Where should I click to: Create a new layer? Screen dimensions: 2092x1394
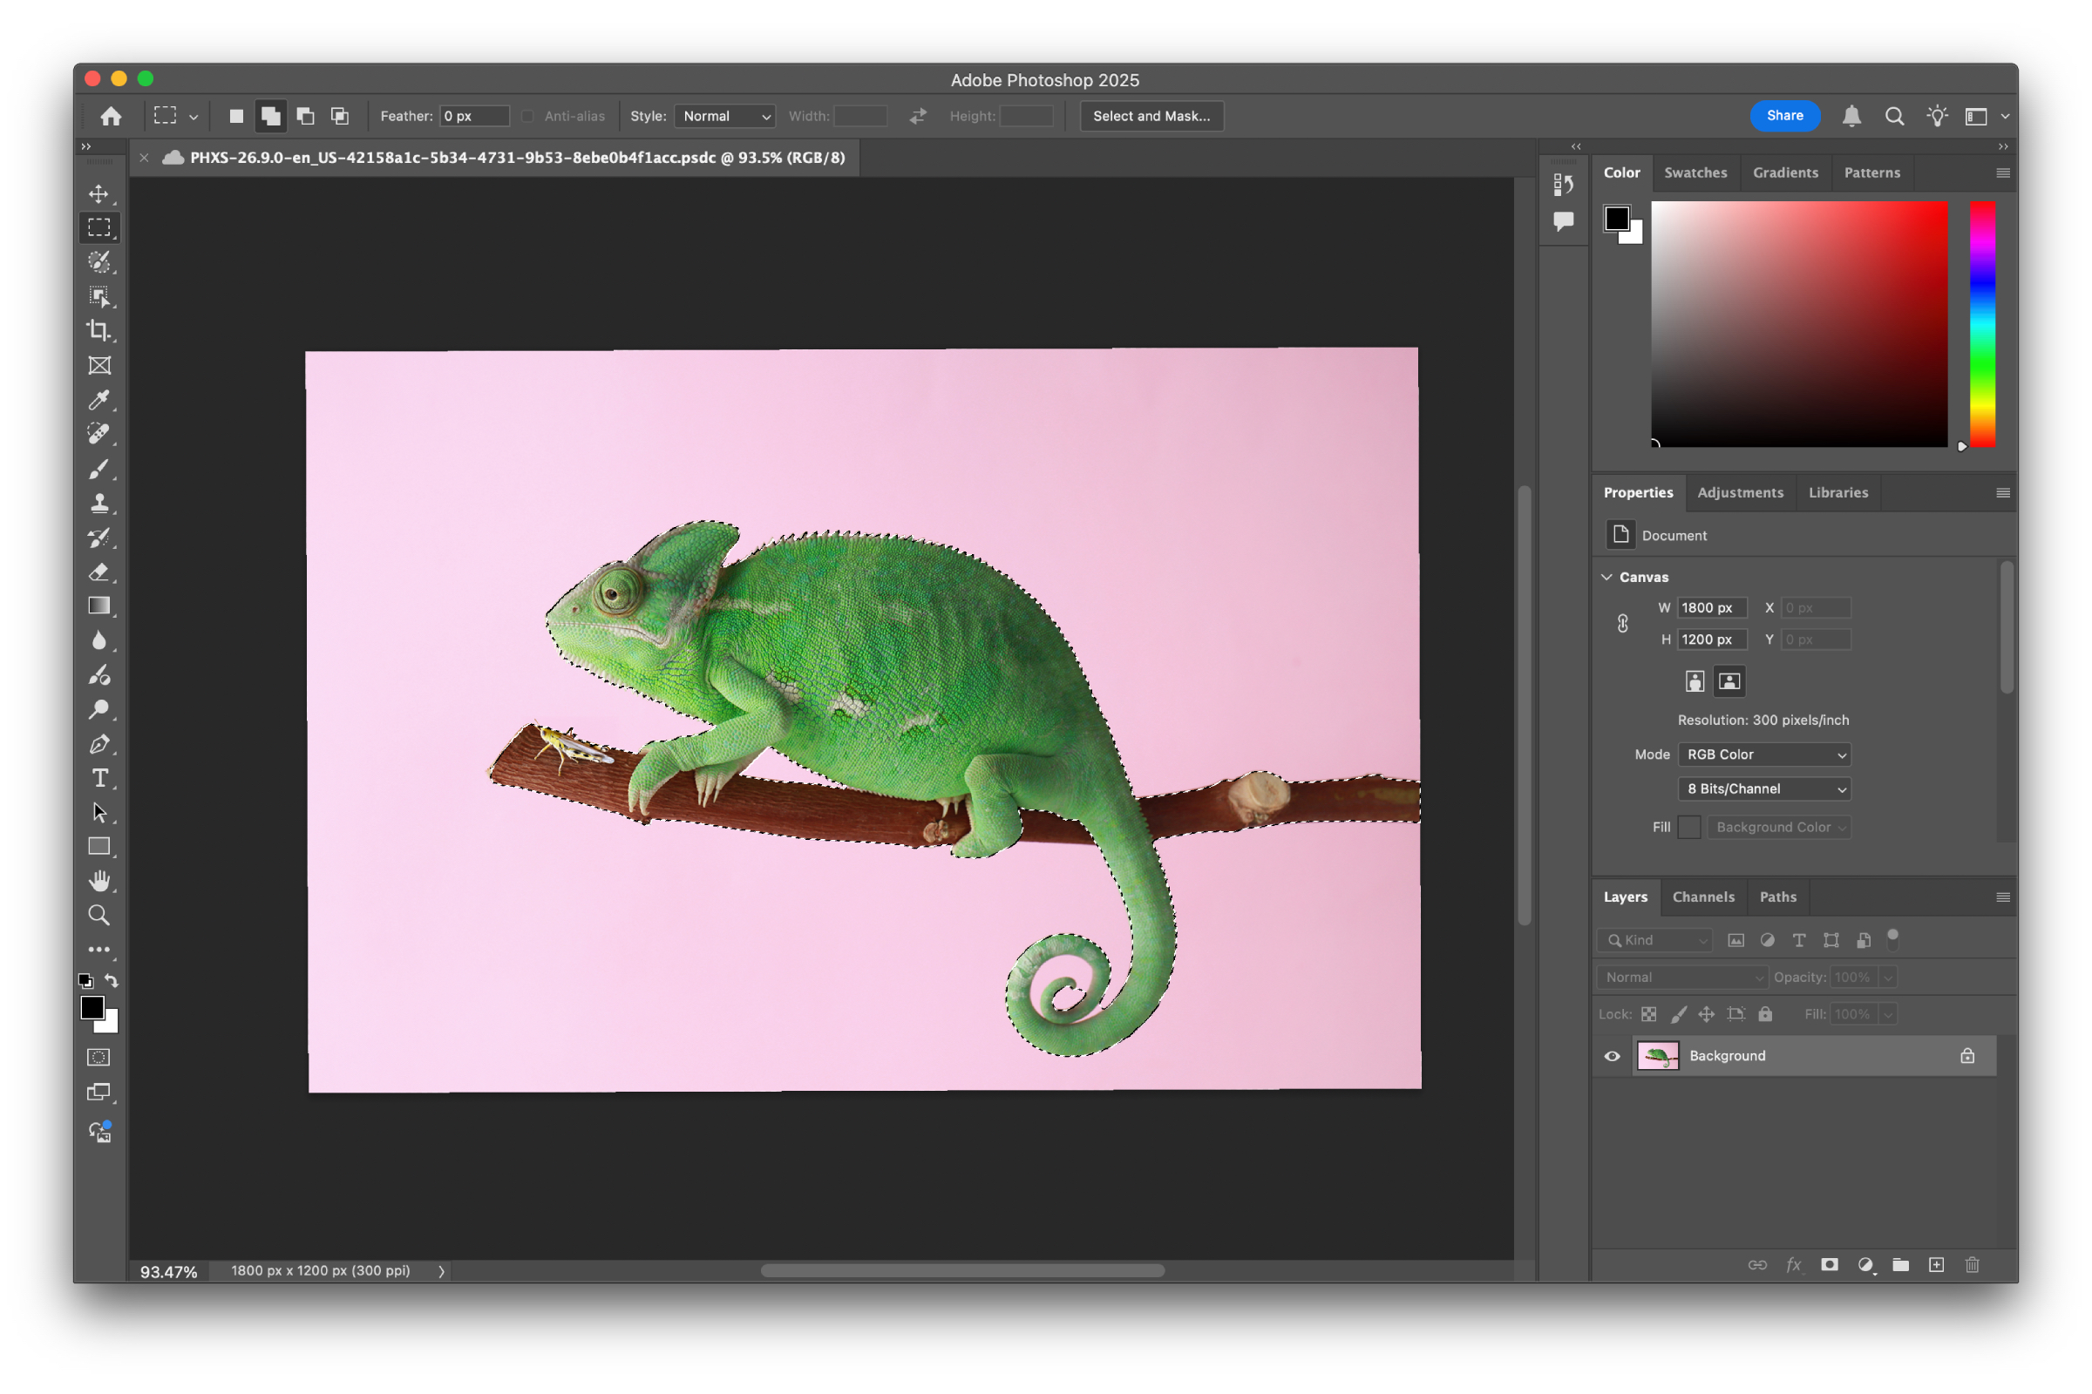pyautogui.click(x=1936, y=1264)
